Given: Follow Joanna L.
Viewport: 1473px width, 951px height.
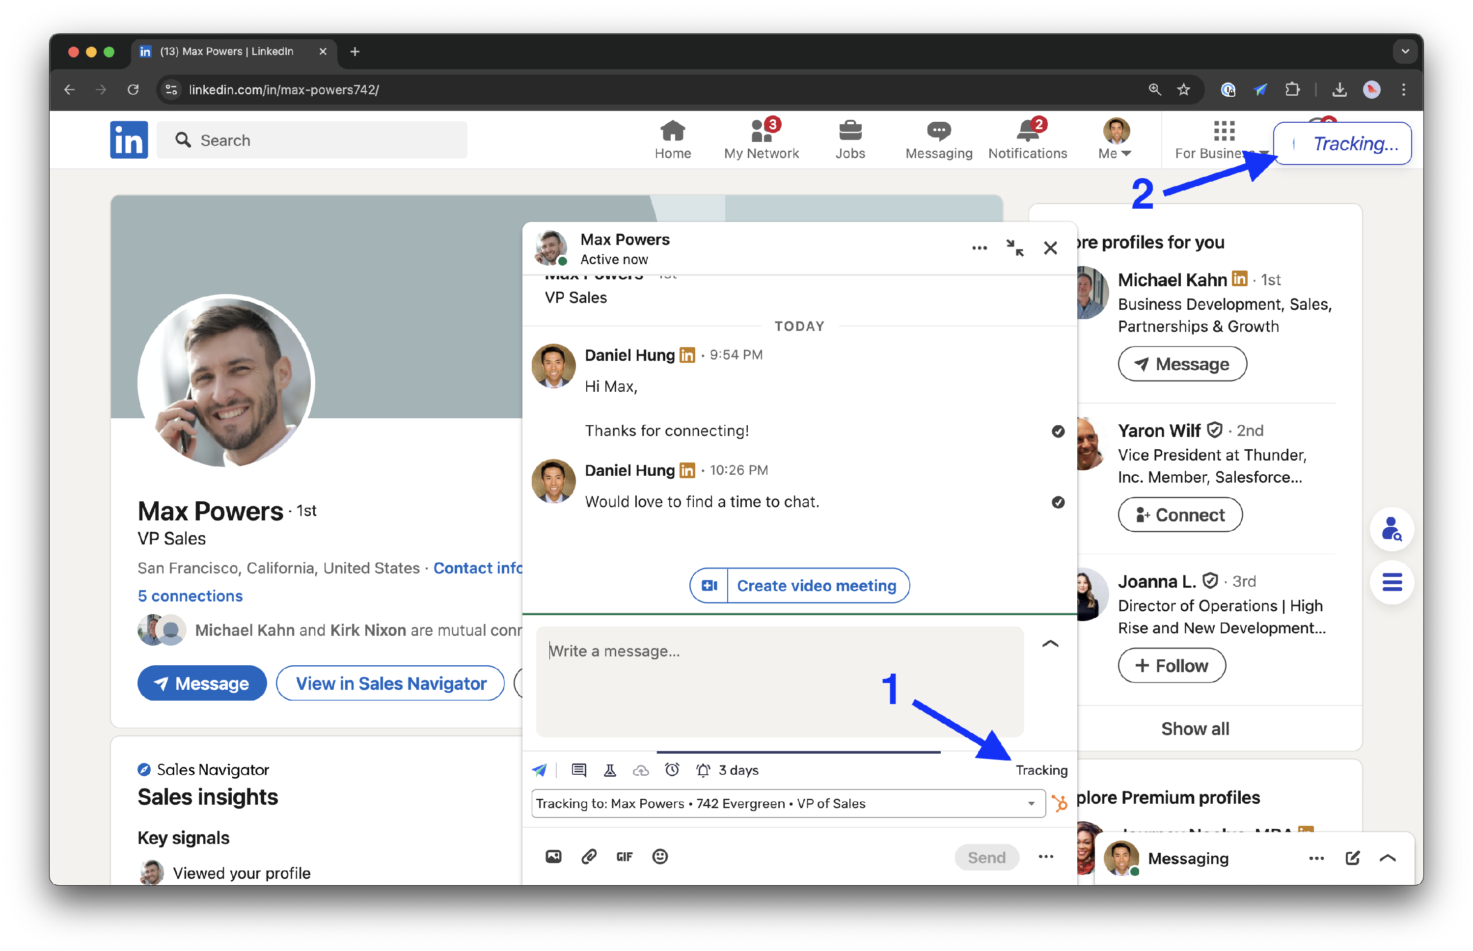Looking at the screenshot, I should 1171,665.
